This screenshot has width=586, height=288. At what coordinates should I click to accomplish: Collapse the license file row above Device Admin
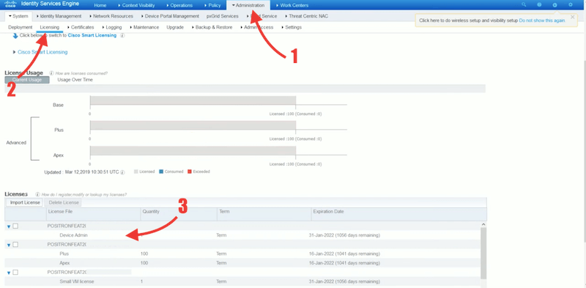pyautogui.click(x=9, y=226)
